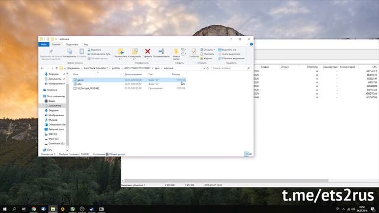Go up one folder level arrow
This screenshot has height=213, width=379.
57,69
